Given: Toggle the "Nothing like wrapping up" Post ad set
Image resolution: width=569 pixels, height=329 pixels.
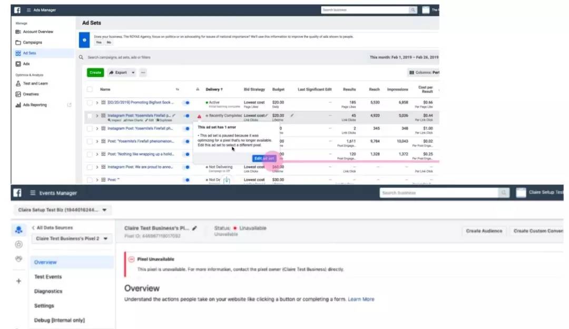Looking at the screenshot, I should [187, 154].
